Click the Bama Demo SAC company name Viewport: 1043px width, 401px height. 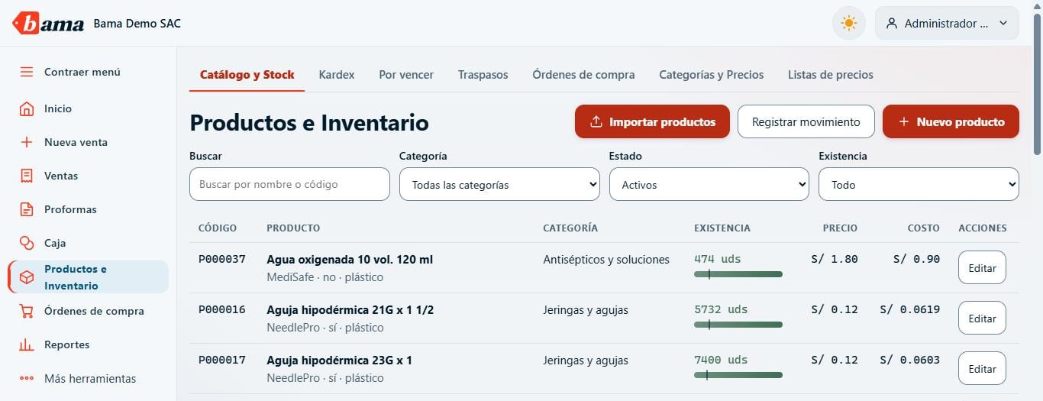(137, 24)
